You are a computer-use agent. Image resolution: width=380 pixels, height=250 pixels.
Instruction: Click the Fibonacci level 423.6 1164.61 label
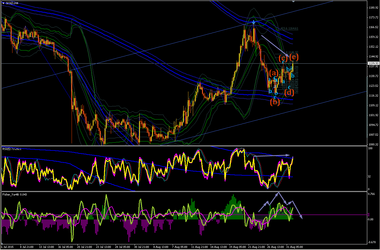[289, 28]
